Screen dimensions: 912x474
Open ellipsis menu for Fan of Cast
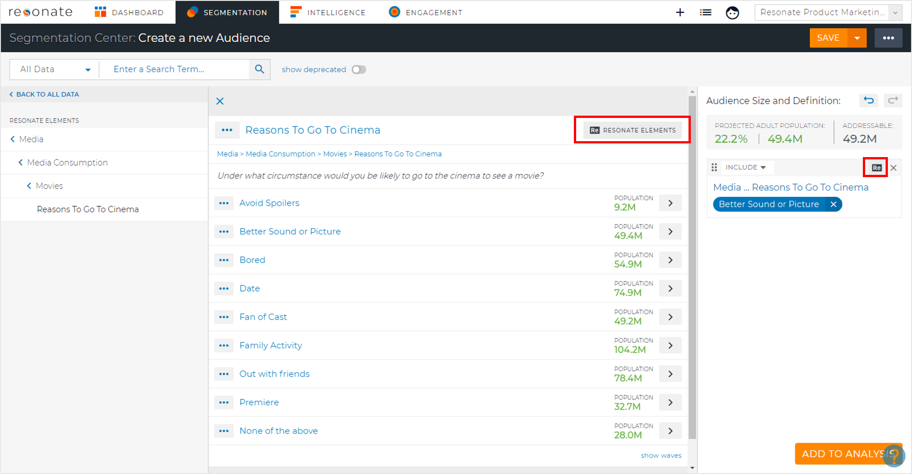[x=224, y=317]
